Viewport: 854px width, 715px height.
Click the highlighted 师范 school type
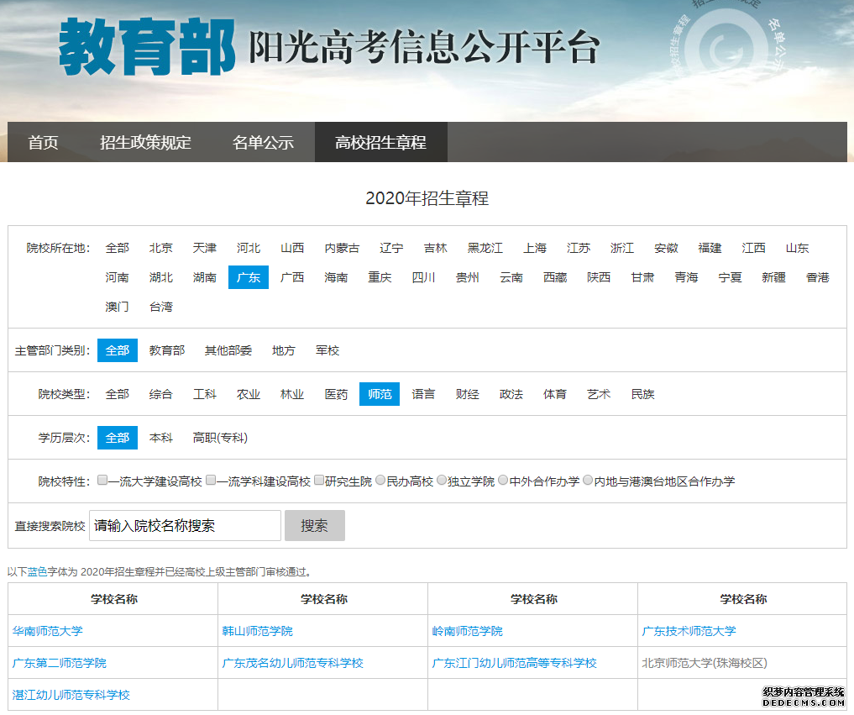[380, 394]
